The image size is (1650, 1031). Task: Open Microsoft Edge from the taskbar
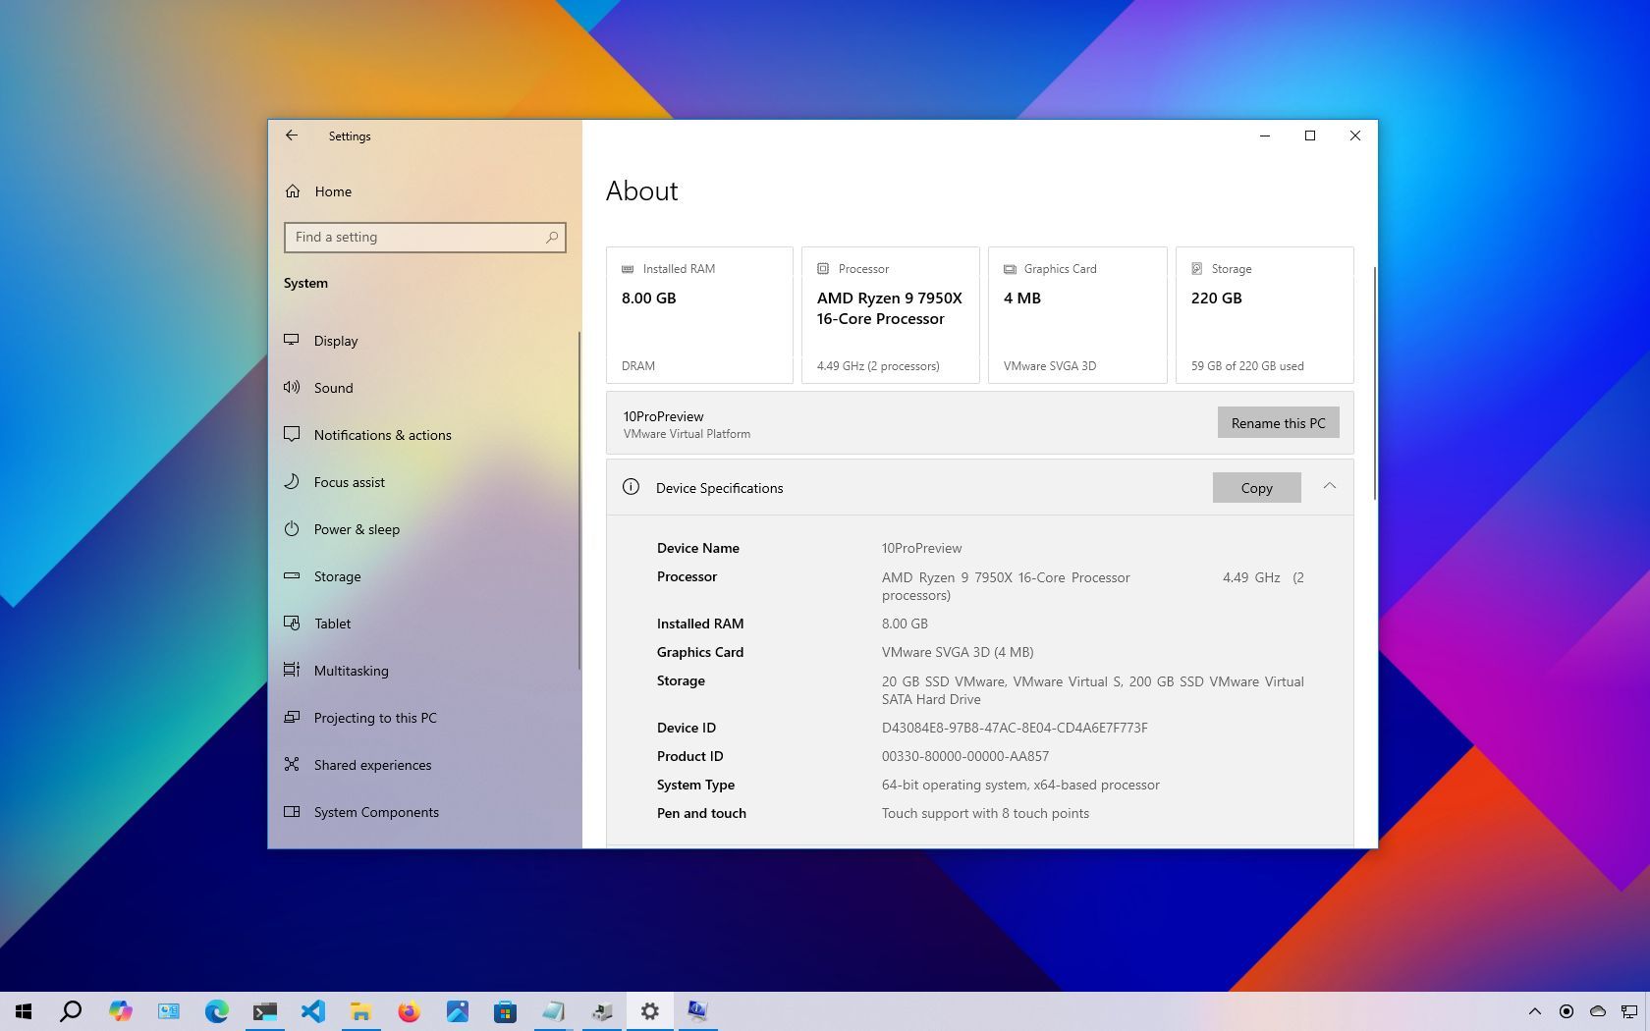pos(216,1011)
